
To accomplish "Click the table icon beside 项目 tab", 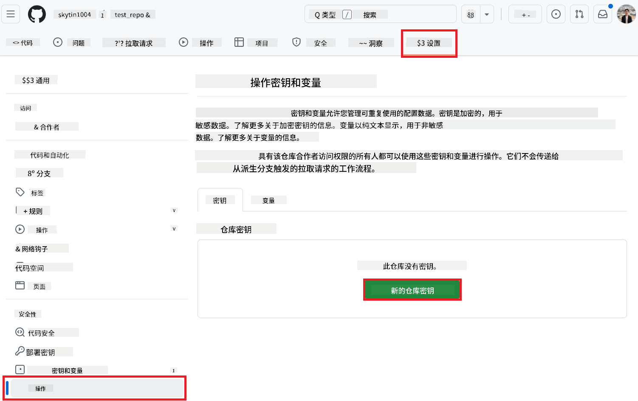I will (239, 42).
